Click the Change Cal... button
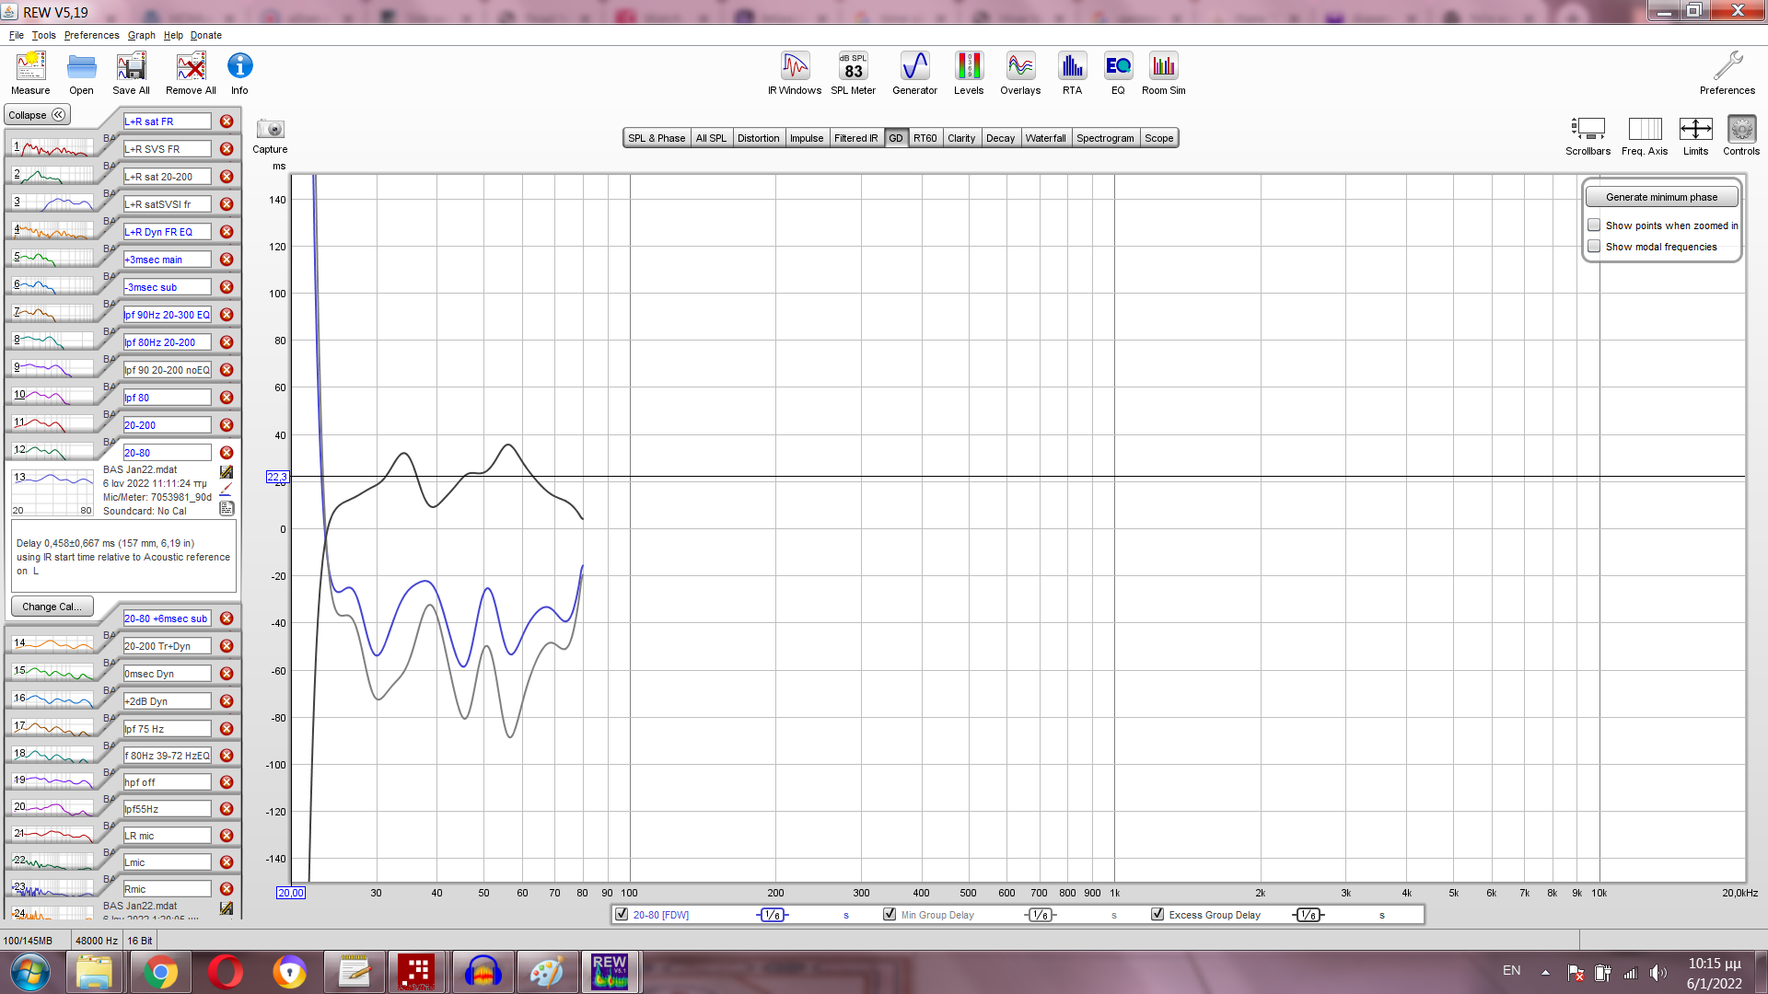 coord(52,607)
